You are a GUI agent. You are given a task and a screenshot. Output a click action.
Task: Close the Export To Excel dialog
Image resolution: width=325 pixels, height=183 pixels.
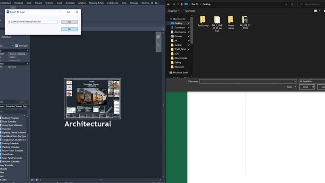(x=77, y=12)
